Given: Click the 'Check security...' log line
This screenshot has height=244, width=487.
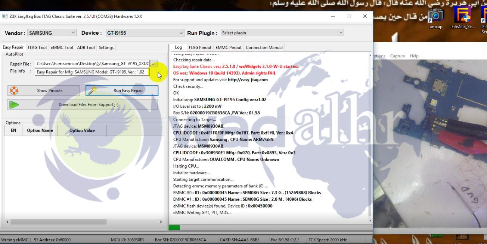Looking at the screenshot, I should 188,86.
